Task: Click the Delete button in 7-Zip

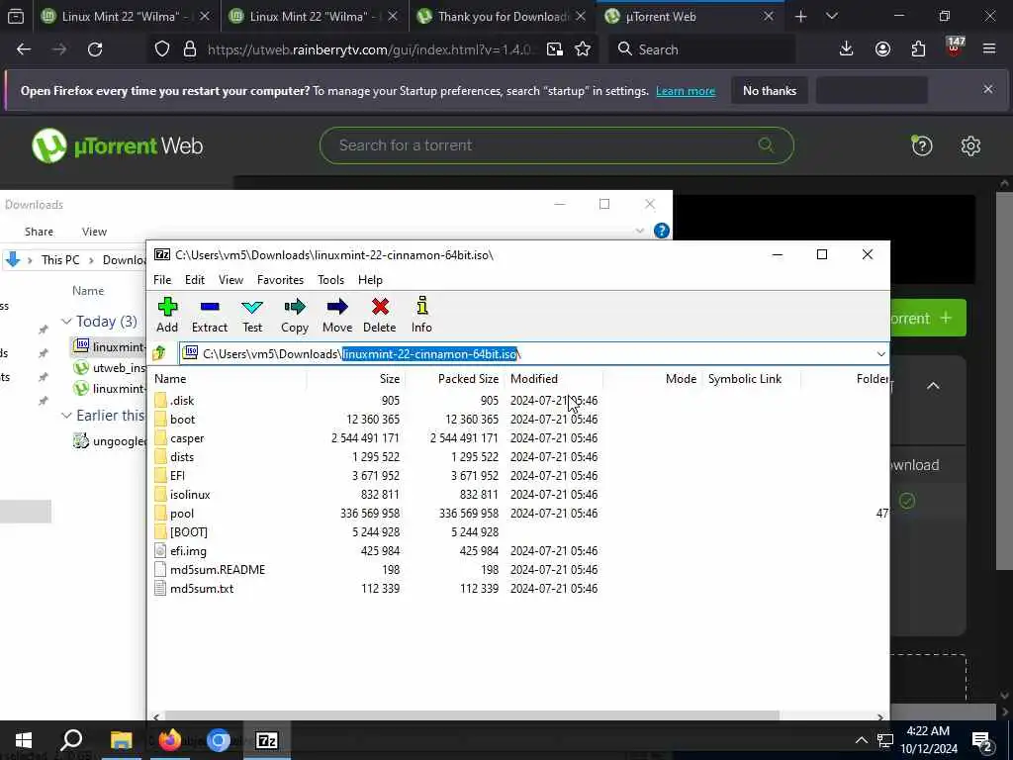Action: click(x=380, y=315)
